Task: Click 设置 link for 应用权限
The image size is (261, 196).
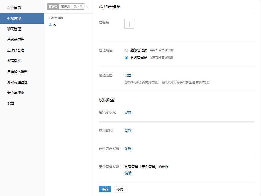Action: pyautogui.click(x=128, y=130)
